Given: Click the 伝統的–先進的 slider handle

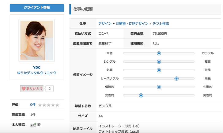Looking at the screenshot, I should click(x=159, y=87).
